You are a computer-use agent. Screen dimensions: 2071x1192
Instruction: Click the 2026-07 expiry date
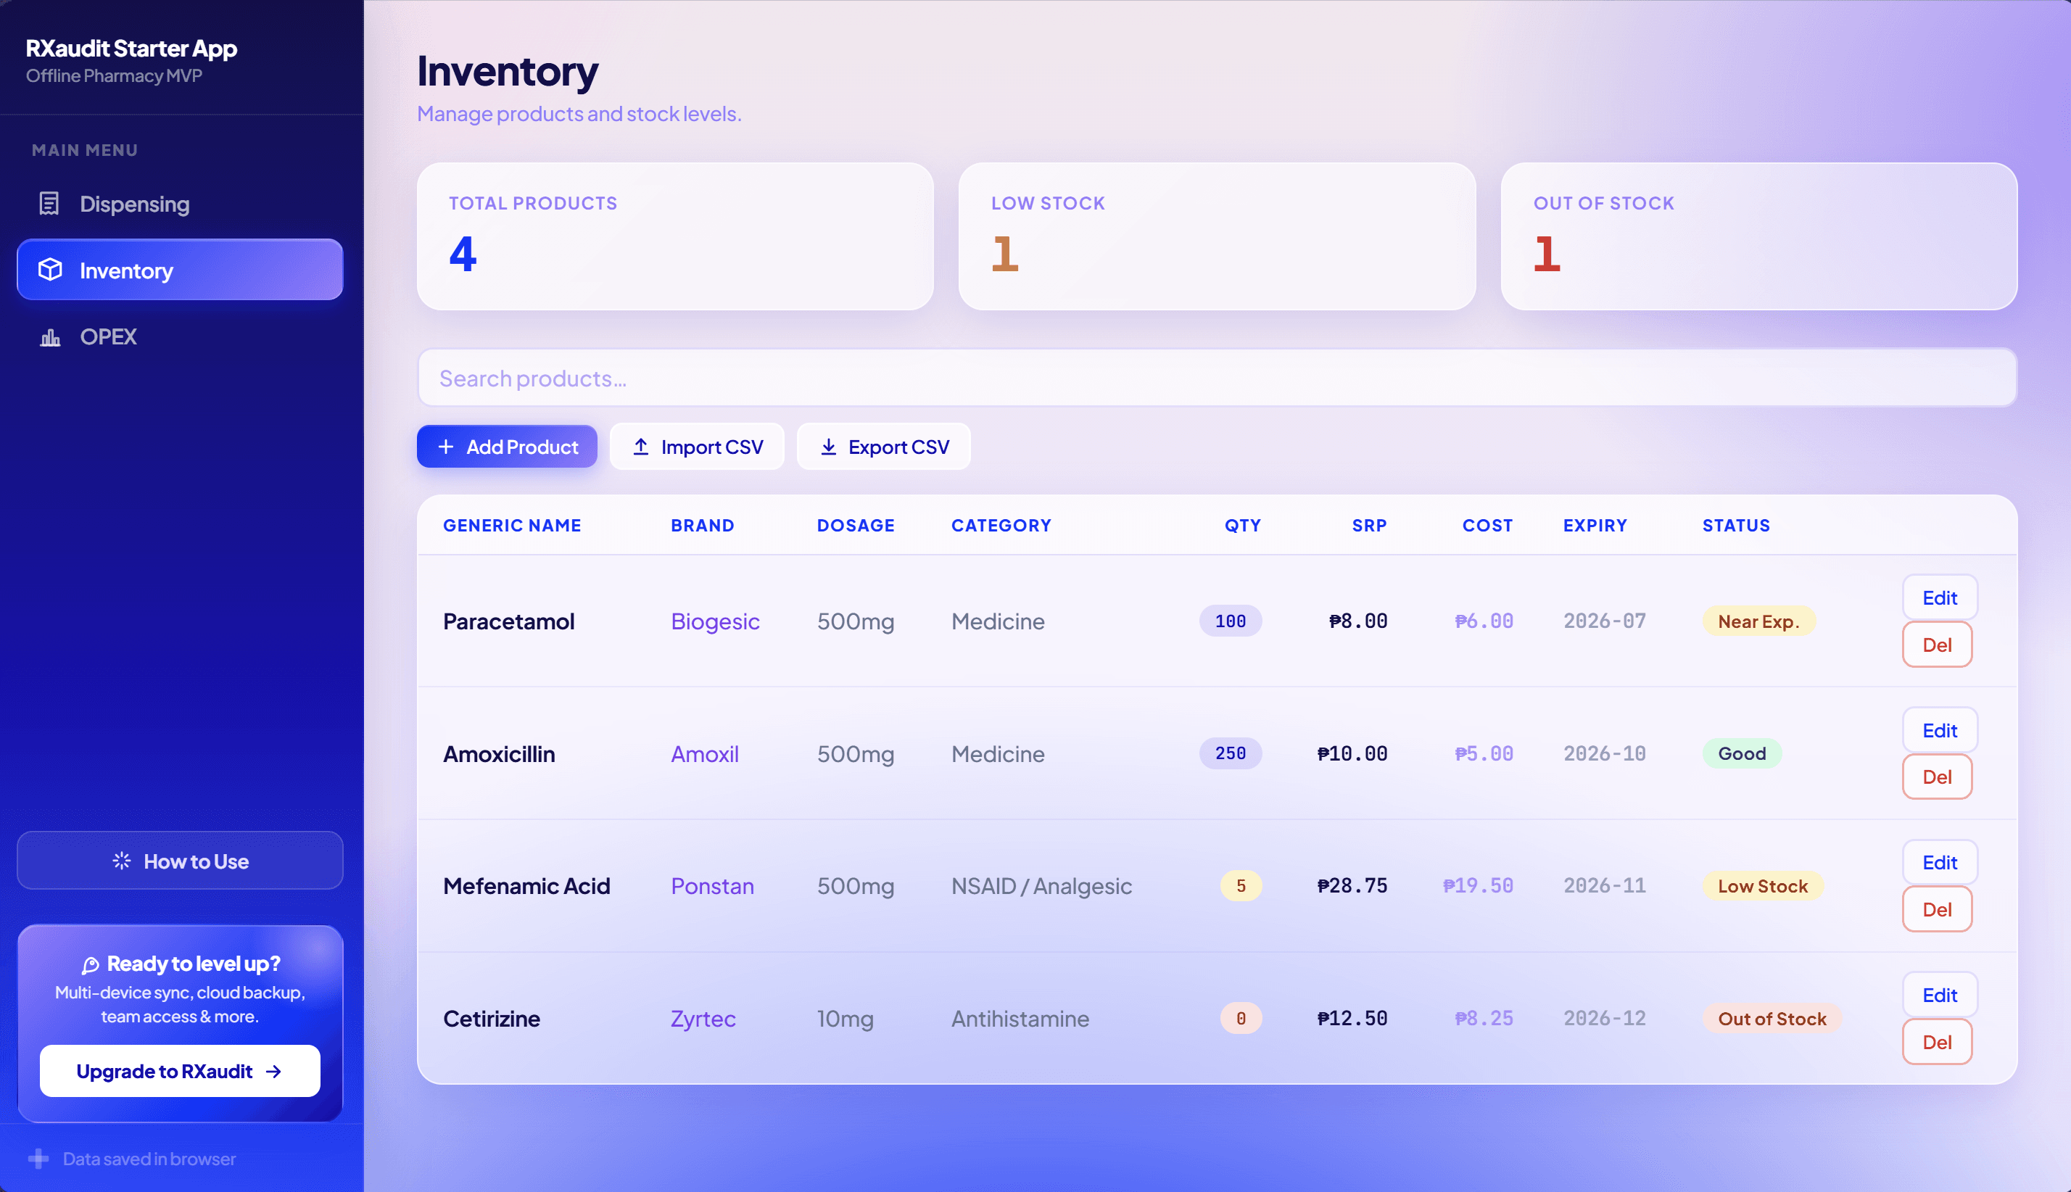point(1605,621)
